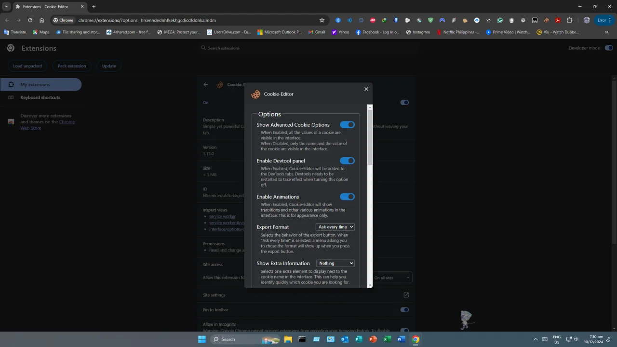Open the tab search dropdown arrow
Image resolution: width=617 pixels, height=347 pixels.
(6, 7)
